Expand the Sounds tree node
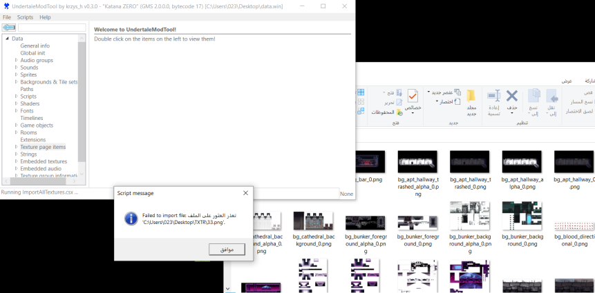This screenshot has width=595, height=293. (17, 67)
